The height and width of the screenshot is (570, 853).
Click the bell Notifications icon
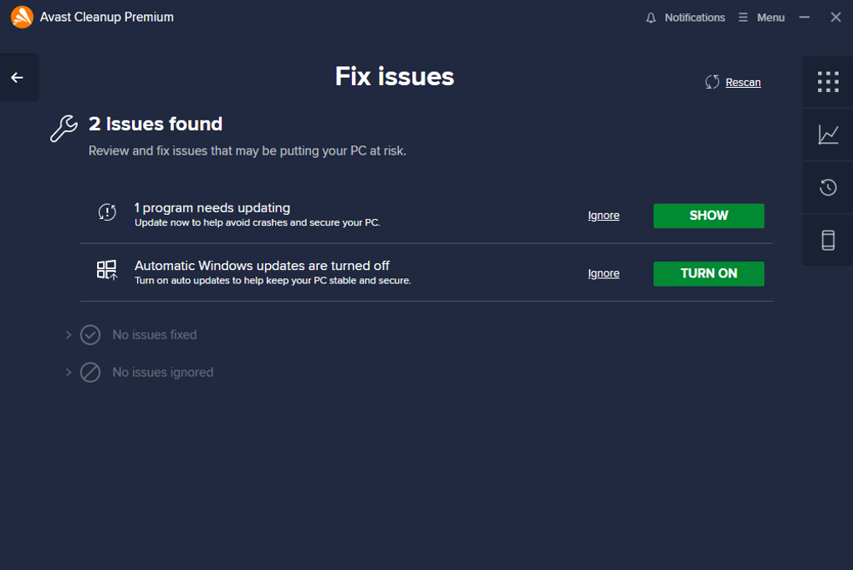point(651,18)
